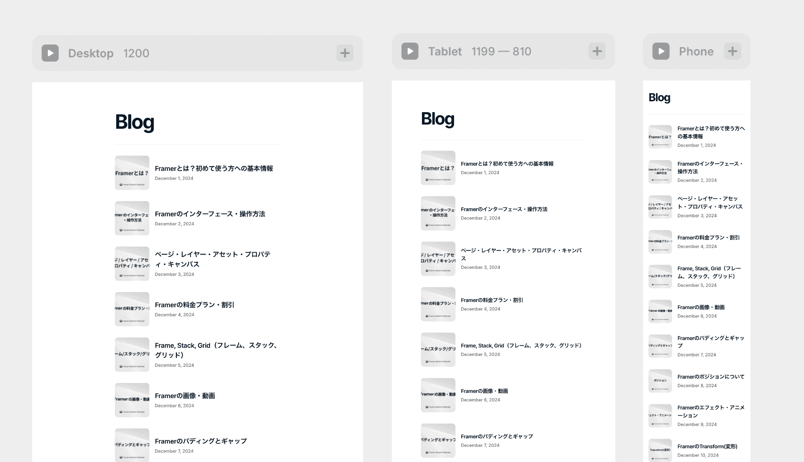Select 'December 10, 2024' date in Phone frame
This screenshot has width=804, height=462.
(698, 455)
